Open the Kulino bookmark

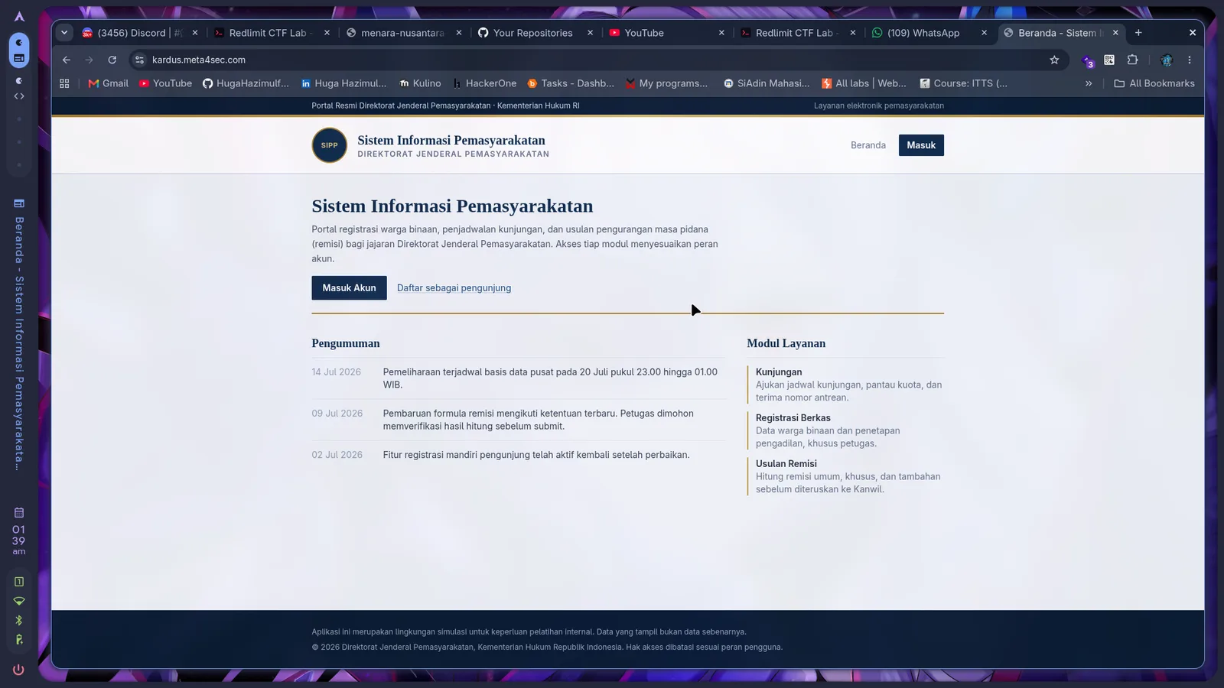click(420, 83)
